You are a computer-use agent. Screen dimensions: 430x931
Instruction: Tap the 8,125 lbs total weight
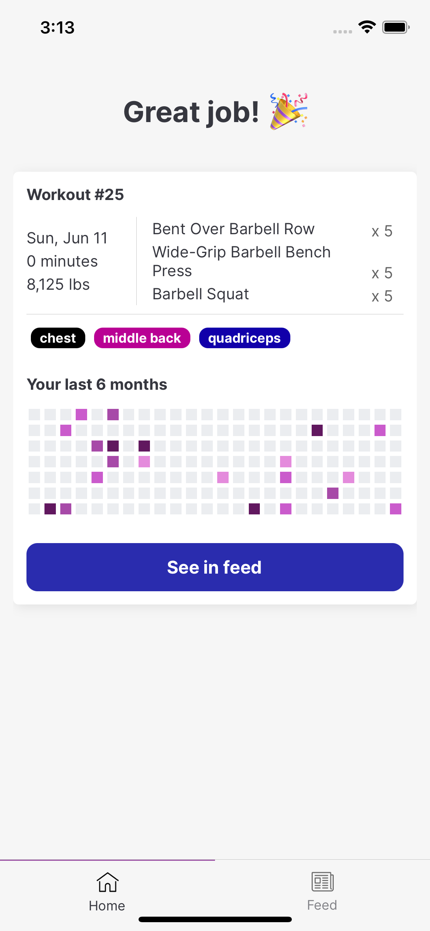click(58, 284)
